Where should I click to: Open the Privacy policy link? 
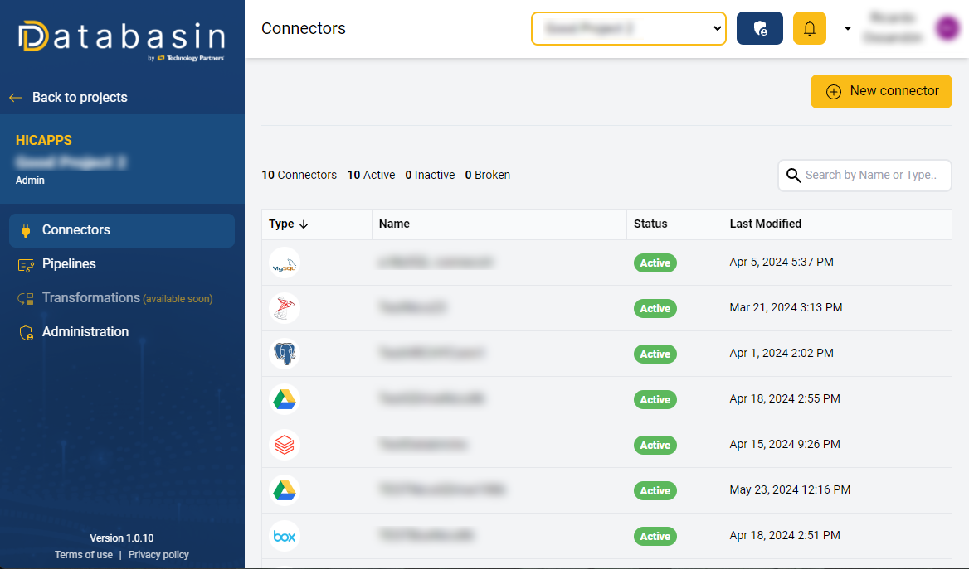coord(158,555)
